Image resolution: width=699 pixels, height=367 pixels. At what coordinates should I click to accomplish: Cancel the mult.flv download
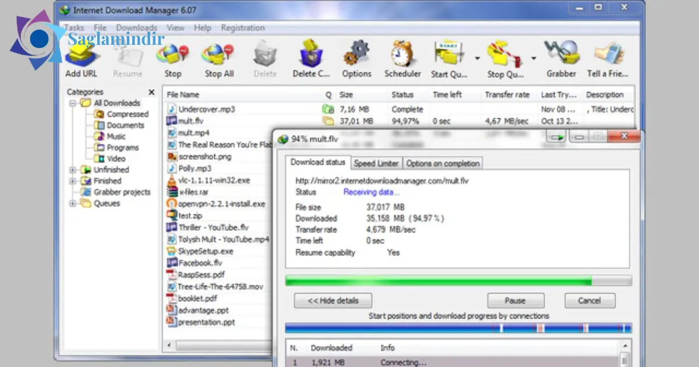(x=589, y=301)
